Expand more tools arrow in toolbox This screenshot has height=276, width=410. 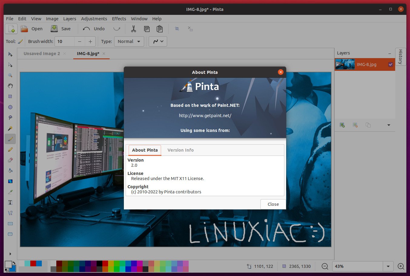(x=10, y=254)
